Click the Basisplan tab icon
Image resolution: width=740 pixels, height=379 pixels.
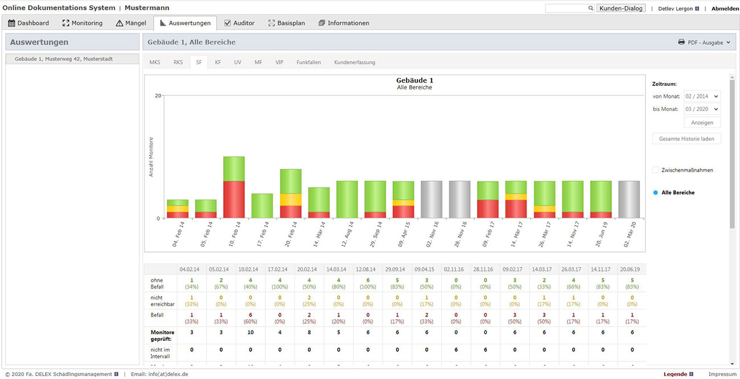tap(272, 23)
